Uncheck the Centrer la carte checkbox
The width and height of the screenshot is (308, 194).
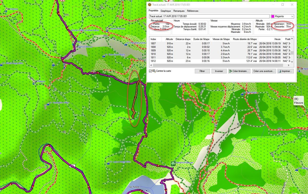pyautogui.click(x=150, y=71)
